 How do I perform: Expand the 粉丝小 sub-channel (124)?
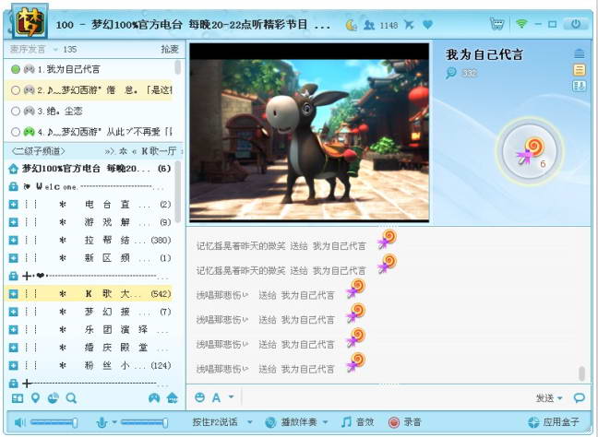coord(13,365)
